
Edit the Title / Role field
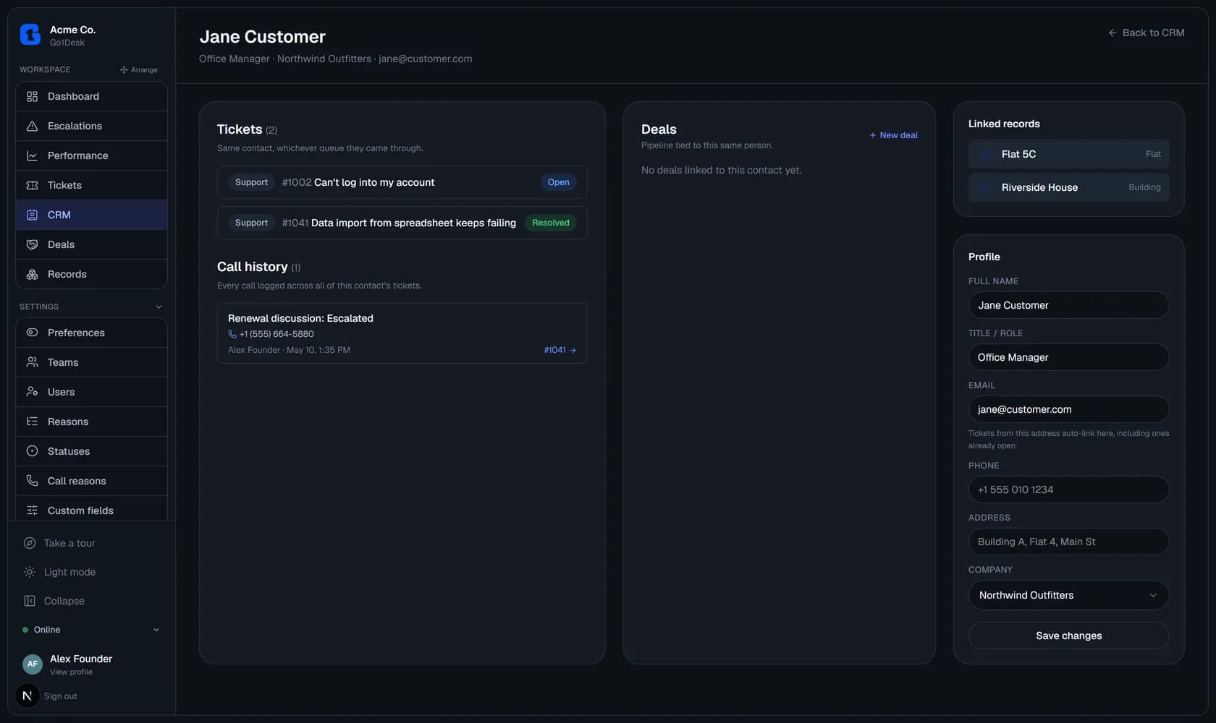[1068, 357]
